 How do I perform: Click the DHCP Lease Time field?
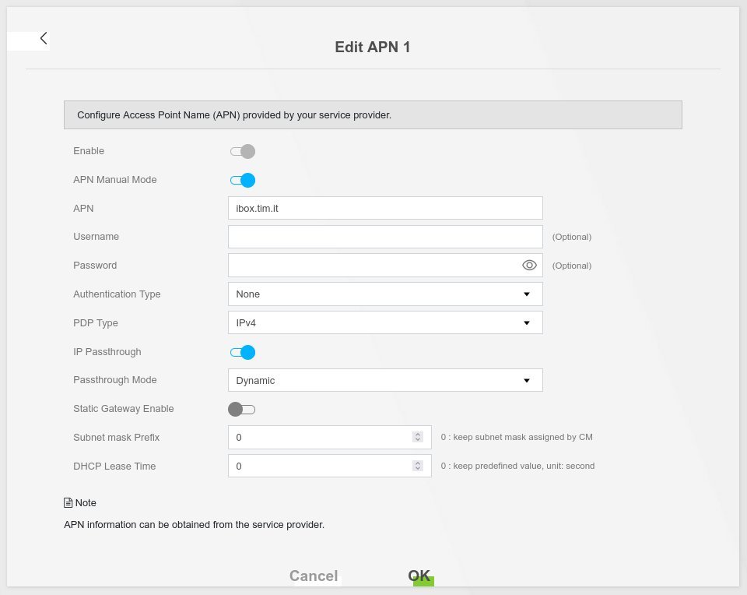319,466
